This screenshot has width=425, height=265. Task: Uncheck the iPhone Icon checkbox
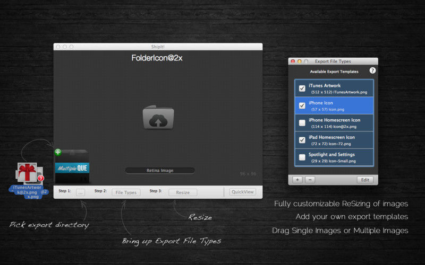302,105
